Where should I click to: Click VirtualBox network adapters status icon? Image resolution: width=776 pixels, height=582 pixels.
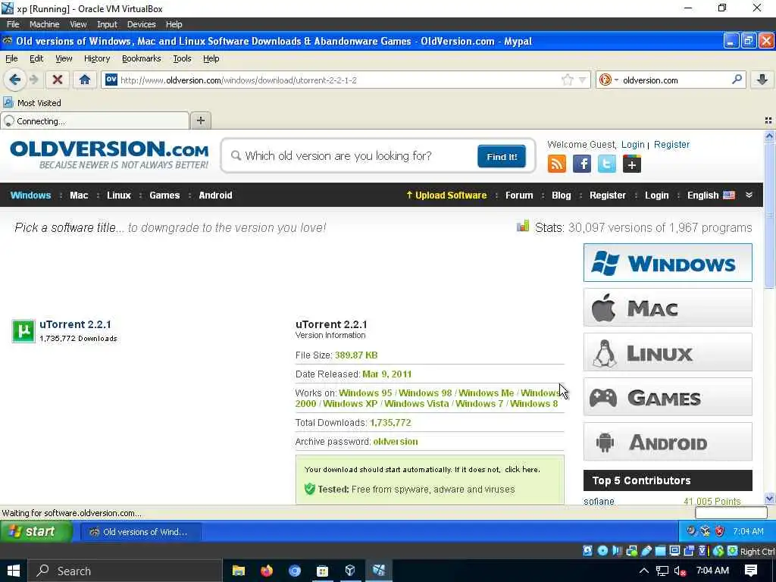tap(631, 551)
